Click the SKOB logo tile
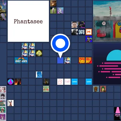121x121 pixels. (82, 32)
